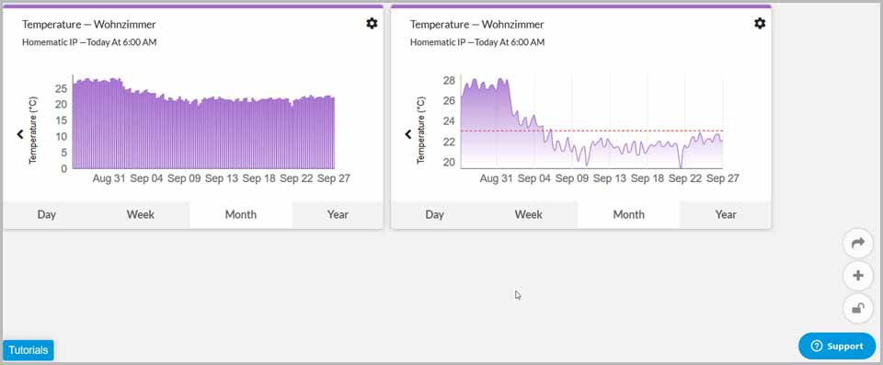Screen dimensions: 883x365
Task: Click the line chart title Temperature — Wohnzimmer
Action: [477, 24]
